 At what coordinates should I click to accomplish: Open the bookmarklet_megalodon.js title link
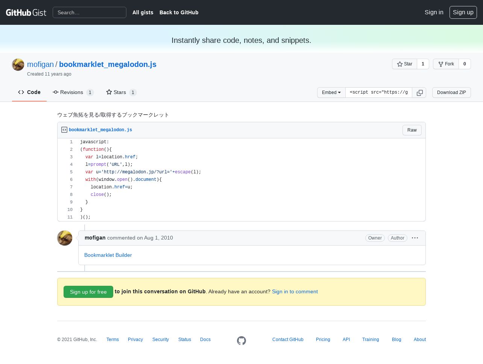coord(108,64)
